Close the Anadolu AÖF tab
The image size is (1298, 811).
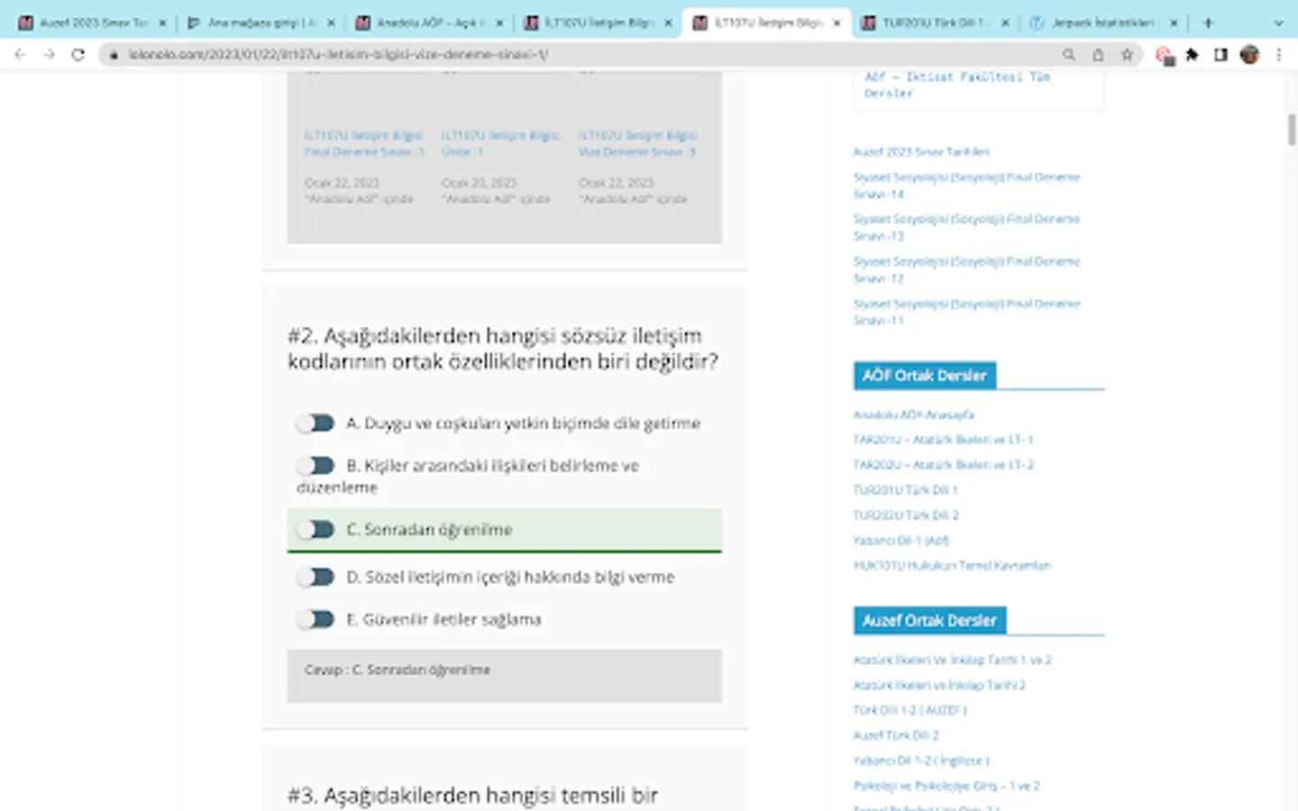click(x=499, y=23)
